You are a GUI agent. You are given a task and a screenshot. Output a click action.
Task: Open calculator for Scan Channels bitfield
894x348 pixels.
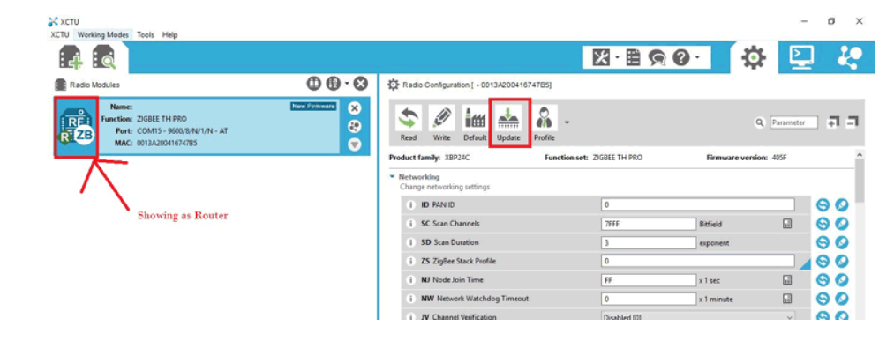click(x=787, y=224)
